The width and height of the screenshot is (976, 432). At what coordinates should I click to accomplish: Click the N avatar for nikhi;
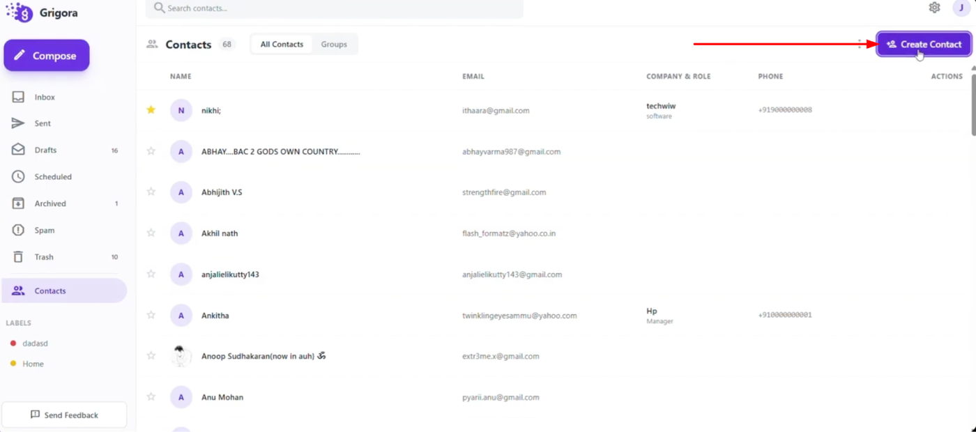point(181,110)
